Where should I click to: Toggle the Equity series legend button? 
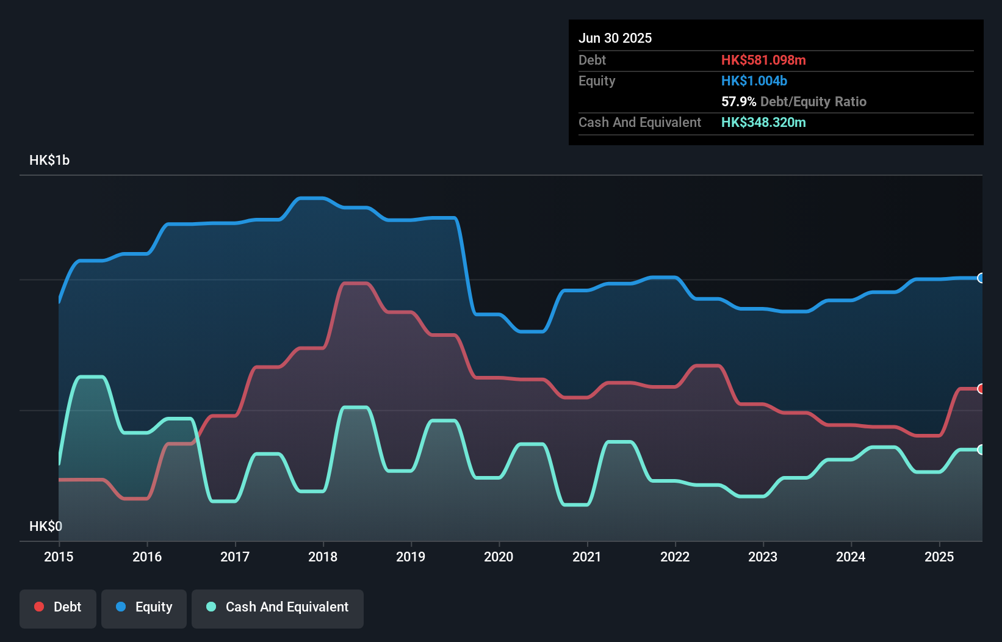(x=144, y=608)
